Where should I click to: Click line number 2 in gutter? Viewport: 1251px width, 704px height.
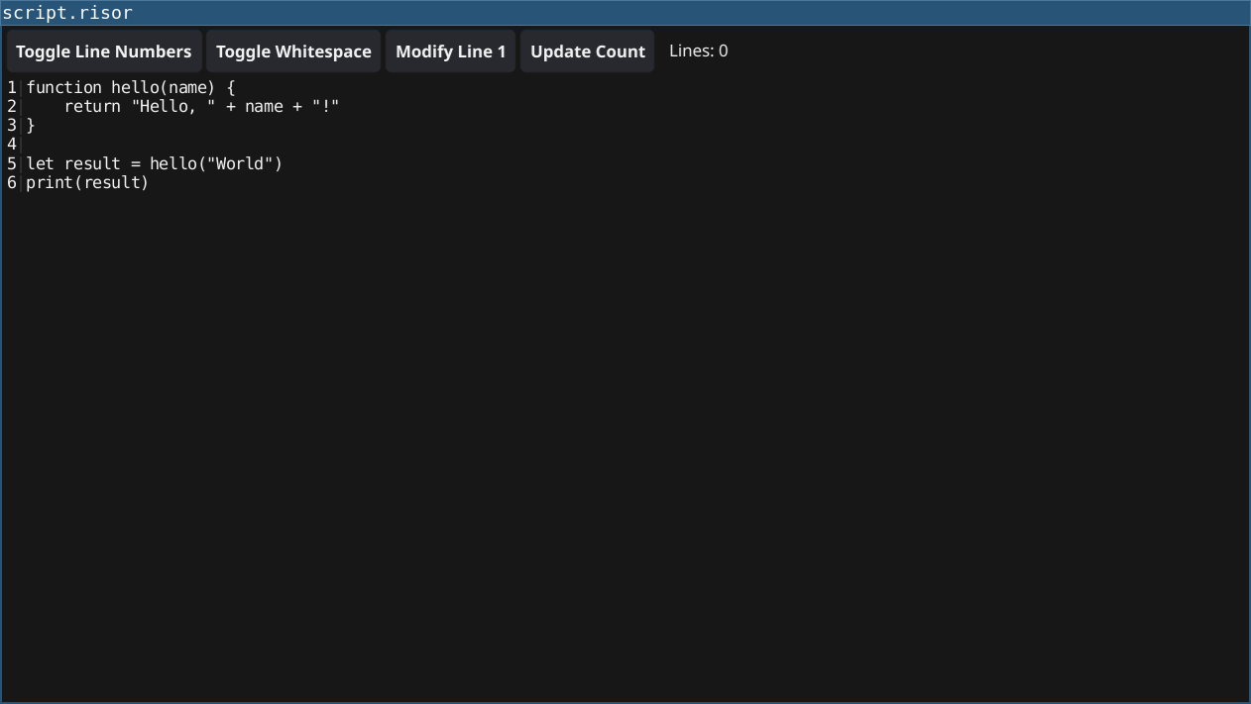12,106
